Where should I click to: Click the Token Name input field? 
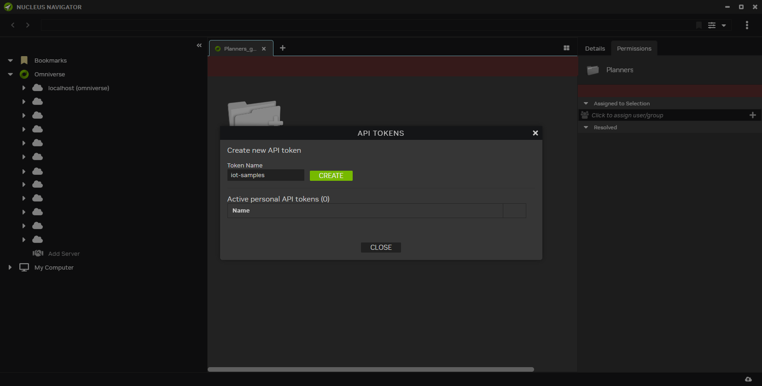(265, 175)
